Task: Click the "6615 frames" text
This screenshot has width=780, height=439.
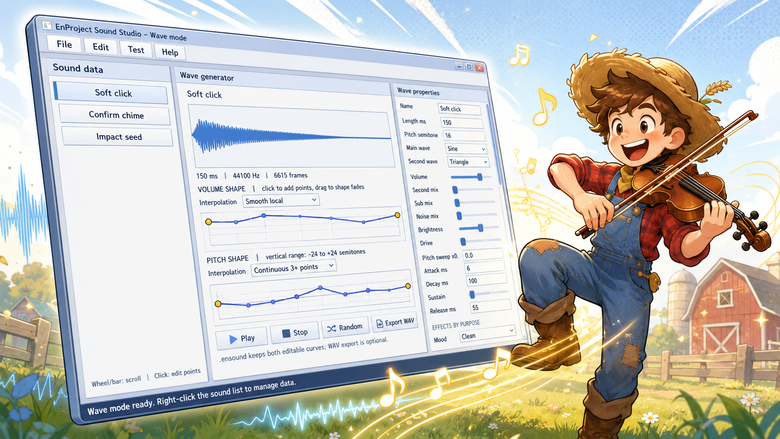Action: coord(291,175)
